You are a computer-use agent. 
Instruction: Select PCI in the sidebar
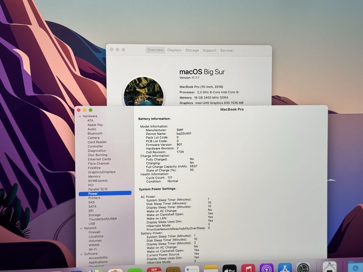tap(91, 185)
